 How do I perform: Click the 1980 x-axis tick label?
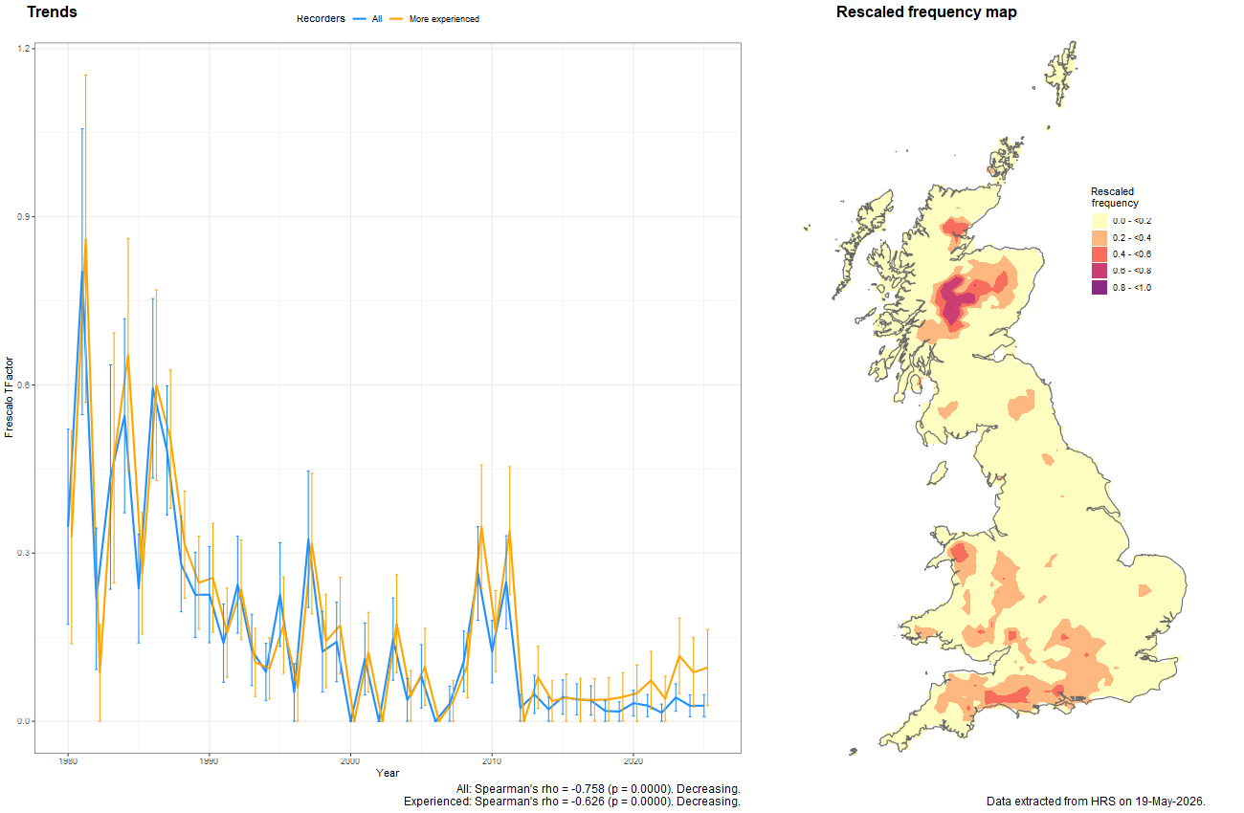[x=68, y=761]
